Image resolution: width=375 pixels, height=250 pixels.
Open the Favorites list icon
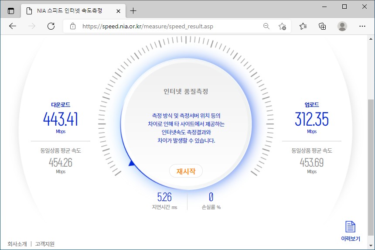303,26
